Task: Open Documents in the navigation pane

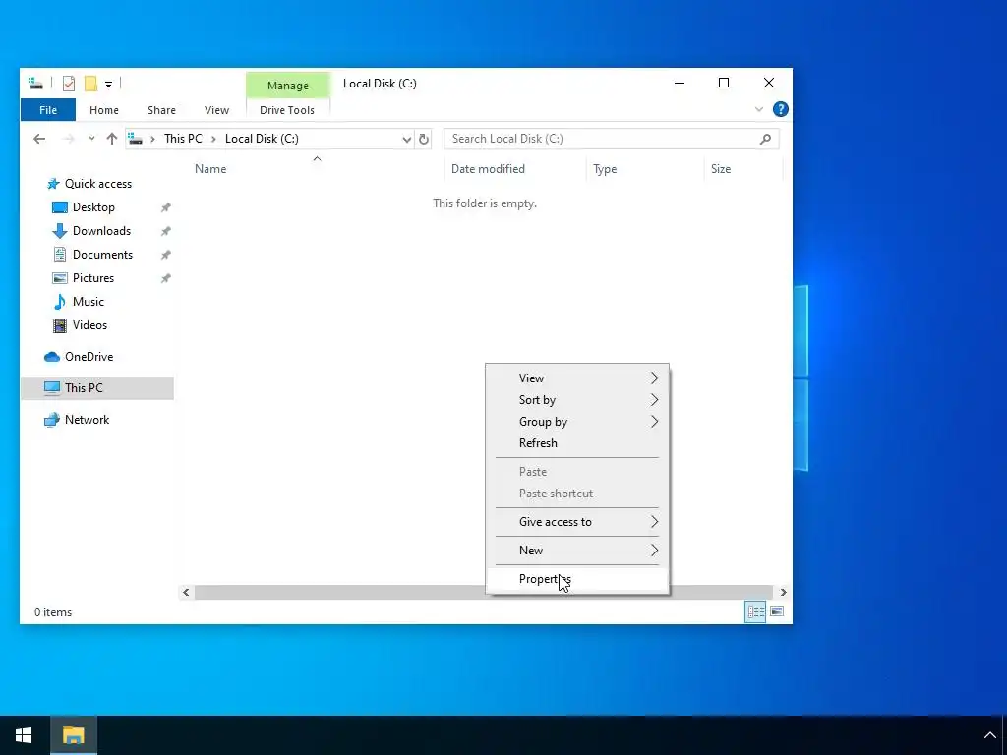Action: point(102,255)
